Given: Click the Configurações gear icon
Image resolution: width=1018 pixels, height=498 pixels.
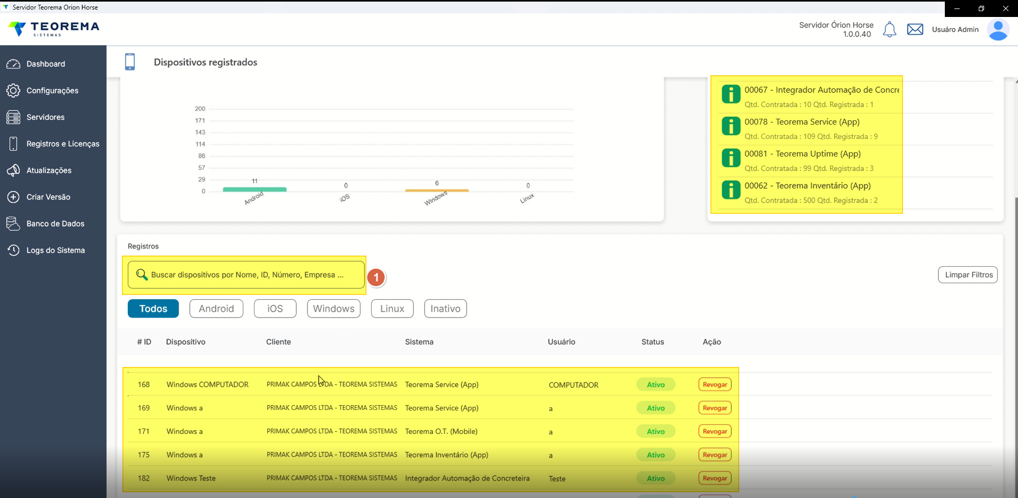Looking at the screenshot, I should pos(13,91).
